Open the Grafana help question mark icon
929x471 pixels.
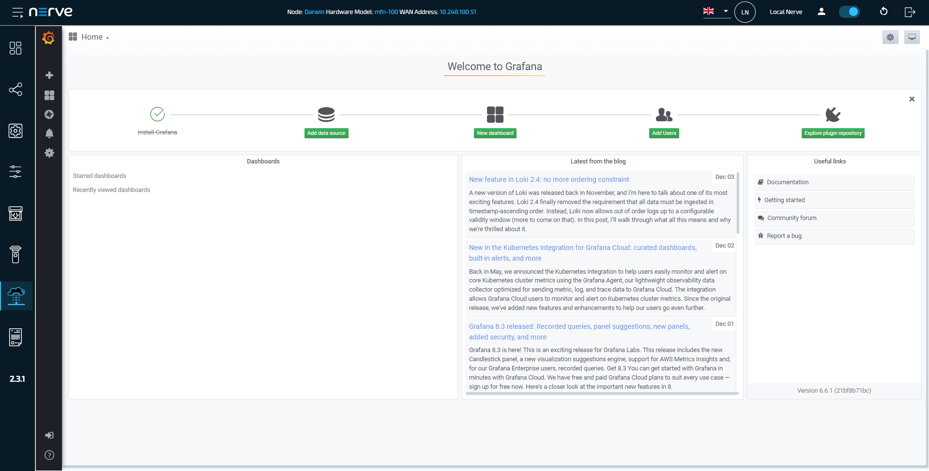pos(49,455)
